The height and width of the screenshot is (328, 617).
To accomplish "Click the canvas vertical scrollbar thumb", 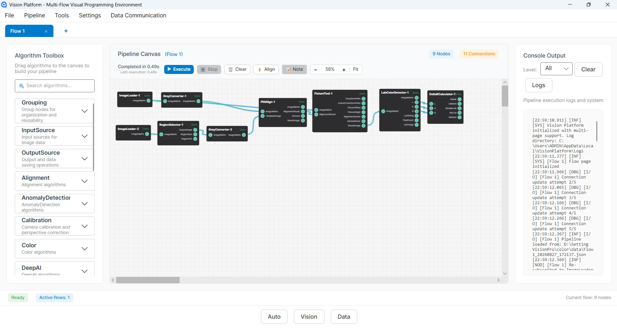I will tap(505, 96).
